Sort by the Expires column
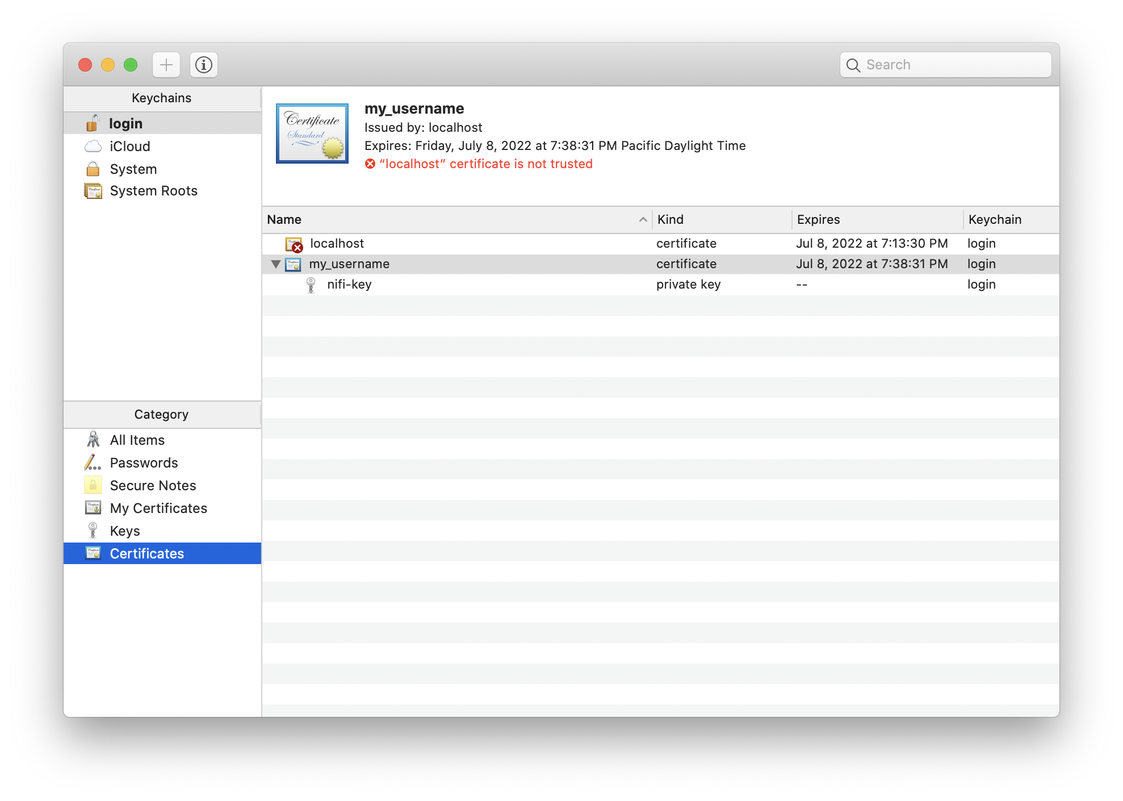Viewport: 1123px width, 801px height. [x=818, y=220]
